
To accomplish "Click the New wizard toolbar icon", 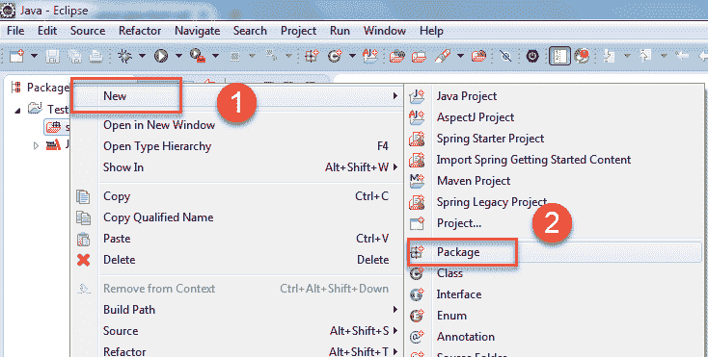I will coord(17,56).
